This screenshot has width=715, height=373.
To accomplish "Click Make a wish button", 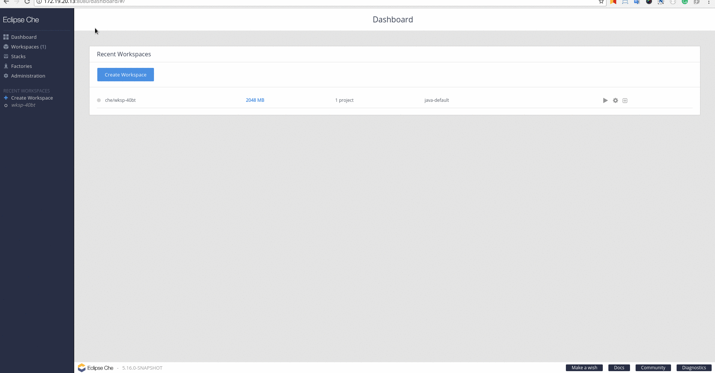I will click(584, 368).
